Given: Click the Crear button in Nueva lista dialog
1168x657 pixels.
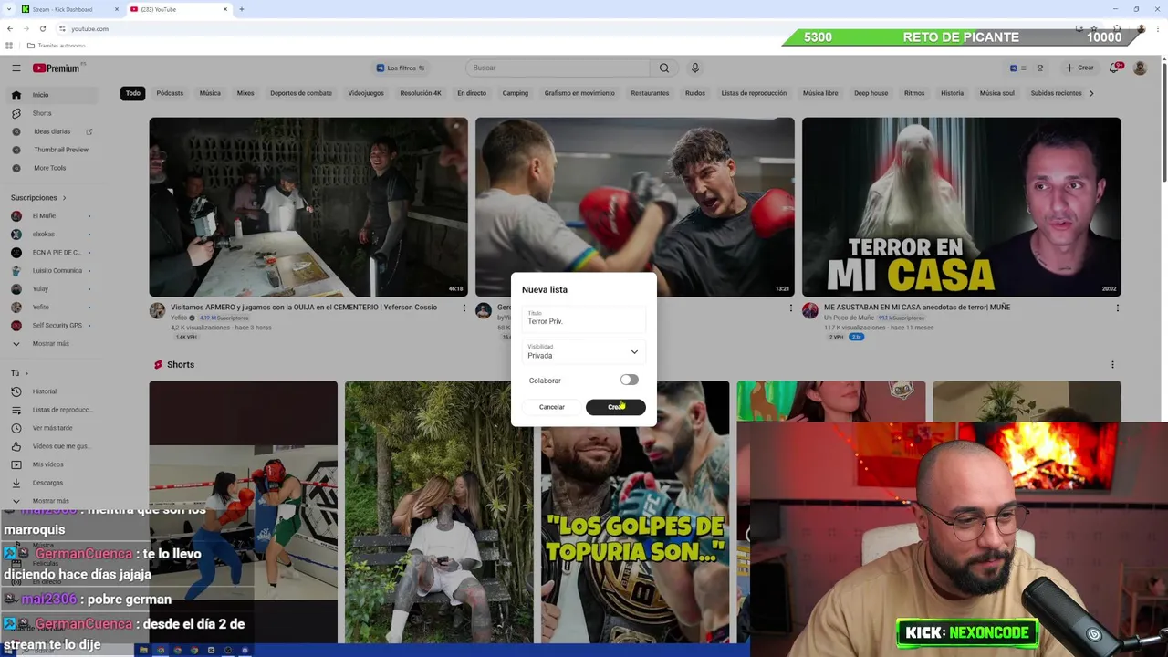Looking at the screenshot, I should pyautogui.click(x=615, y=407).
